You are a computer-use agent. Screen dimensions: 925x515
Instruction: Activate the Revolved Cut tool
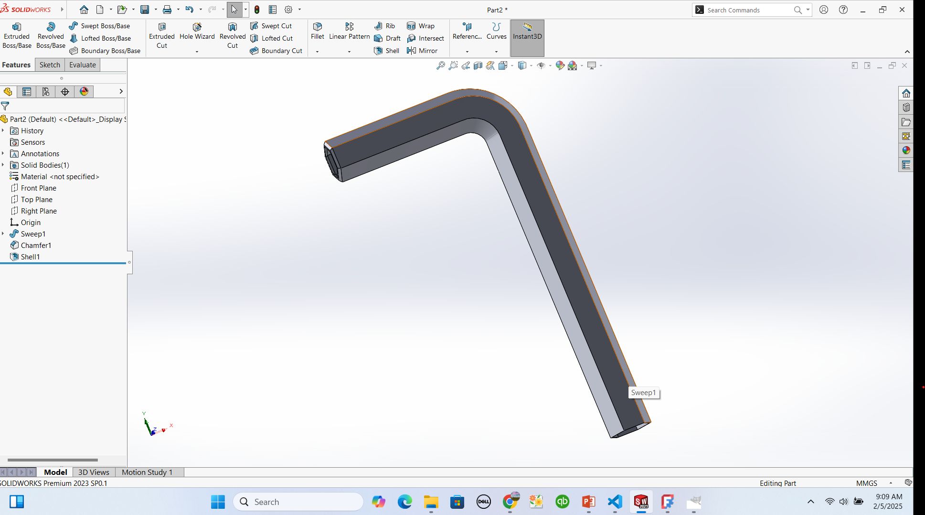tap(233, 36)
